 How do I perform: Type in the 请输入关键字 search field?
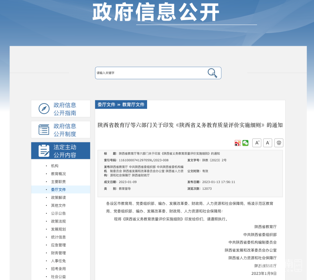click(150, 73)
